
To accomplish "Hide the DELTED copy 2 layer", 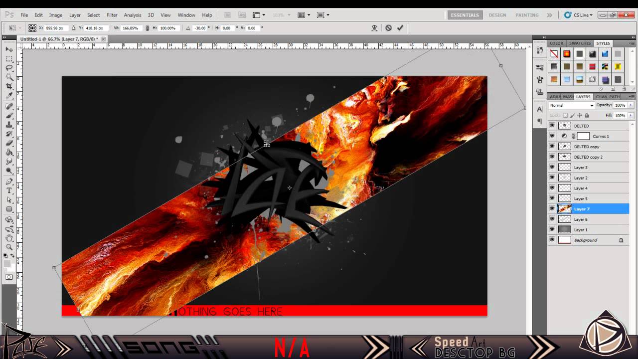I will coord(552,157).
